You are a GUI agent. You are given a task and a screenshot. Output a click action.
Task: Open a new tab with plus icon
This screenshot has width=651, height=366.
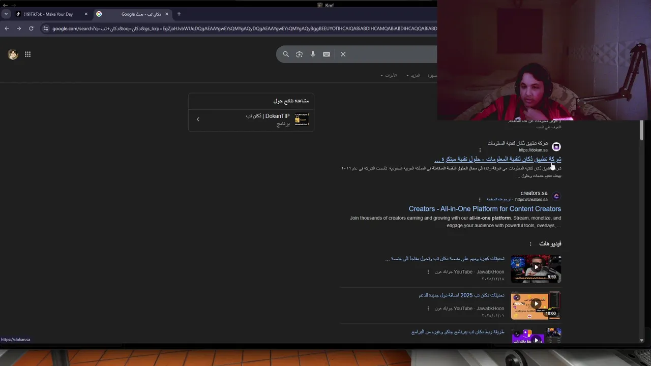179,14
